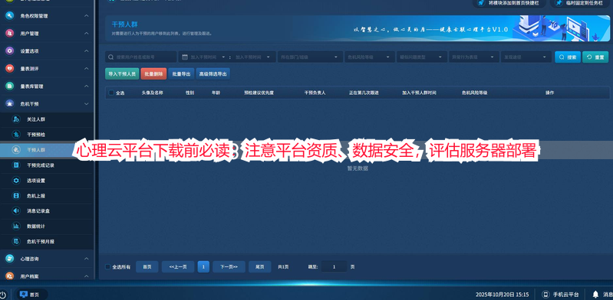Click the red 批量删除 button
This screenshot has height=300, width=613.
[153, 73]
